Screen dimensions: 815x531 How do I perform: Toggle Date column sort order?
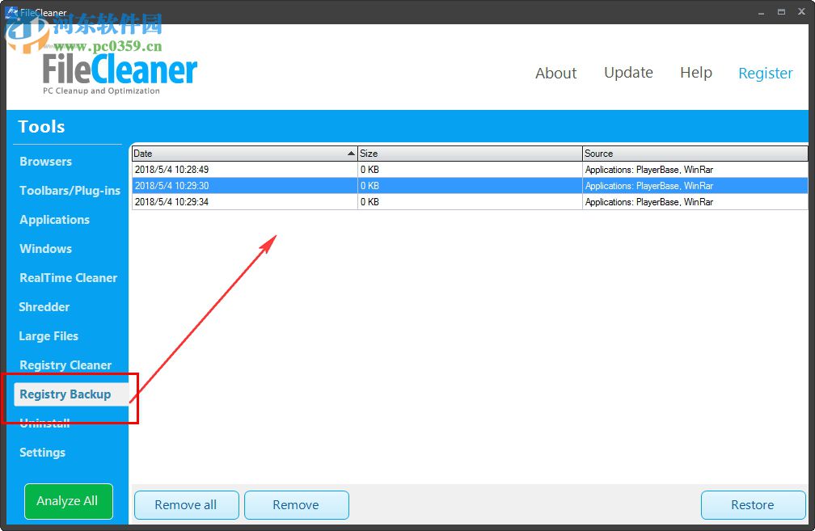[x=243, y=153]
